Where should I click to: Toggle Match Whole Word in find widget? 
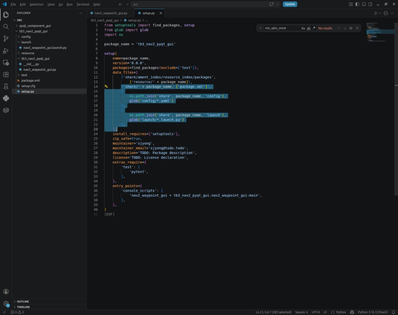click(308, 28)
